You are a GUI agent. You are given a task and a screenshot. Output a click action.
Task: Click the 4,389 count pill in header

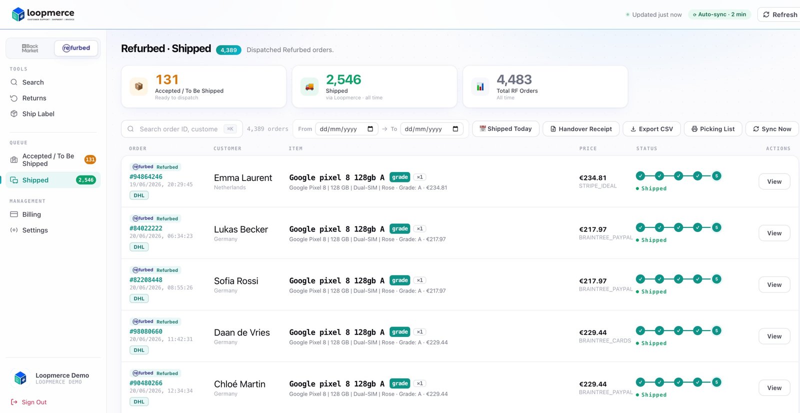228,50
